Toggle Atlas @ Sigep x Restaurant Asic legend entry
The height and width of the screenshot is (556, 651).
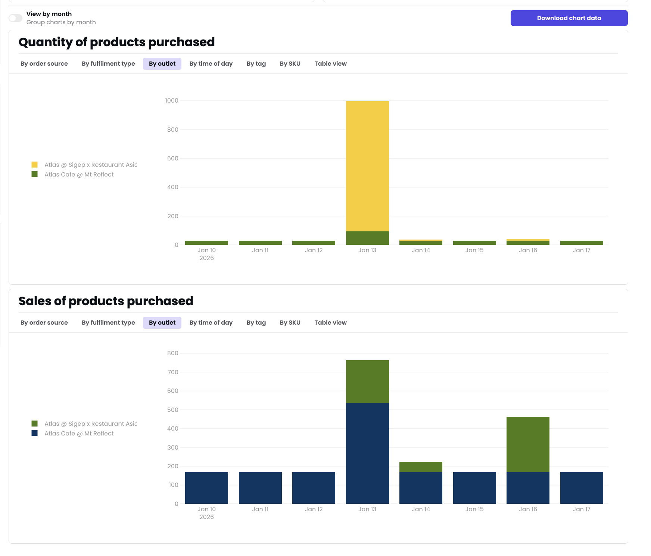click(90, 165)
